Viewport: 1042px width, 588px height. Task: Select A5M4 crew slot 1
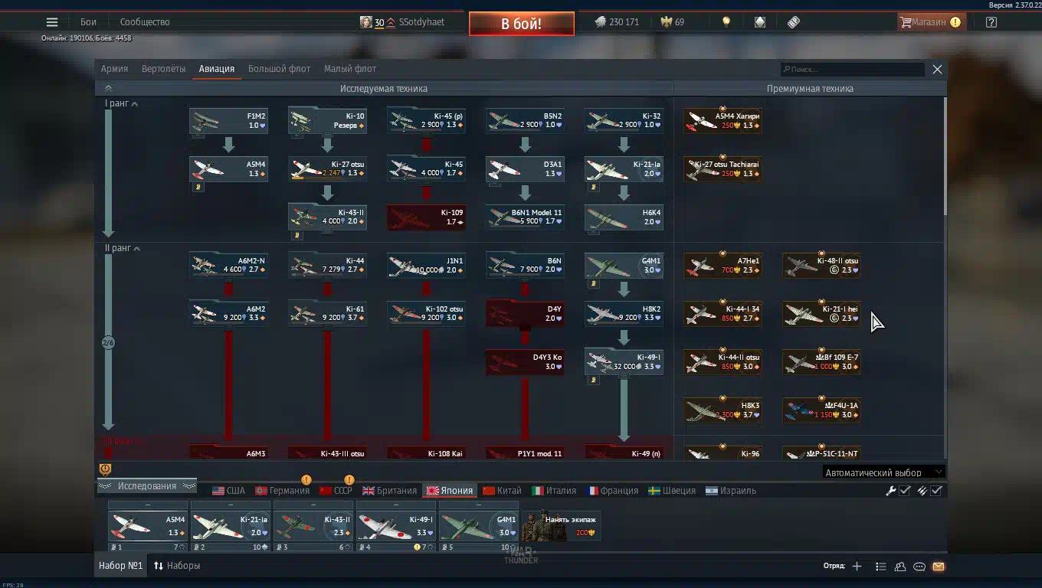148,527
